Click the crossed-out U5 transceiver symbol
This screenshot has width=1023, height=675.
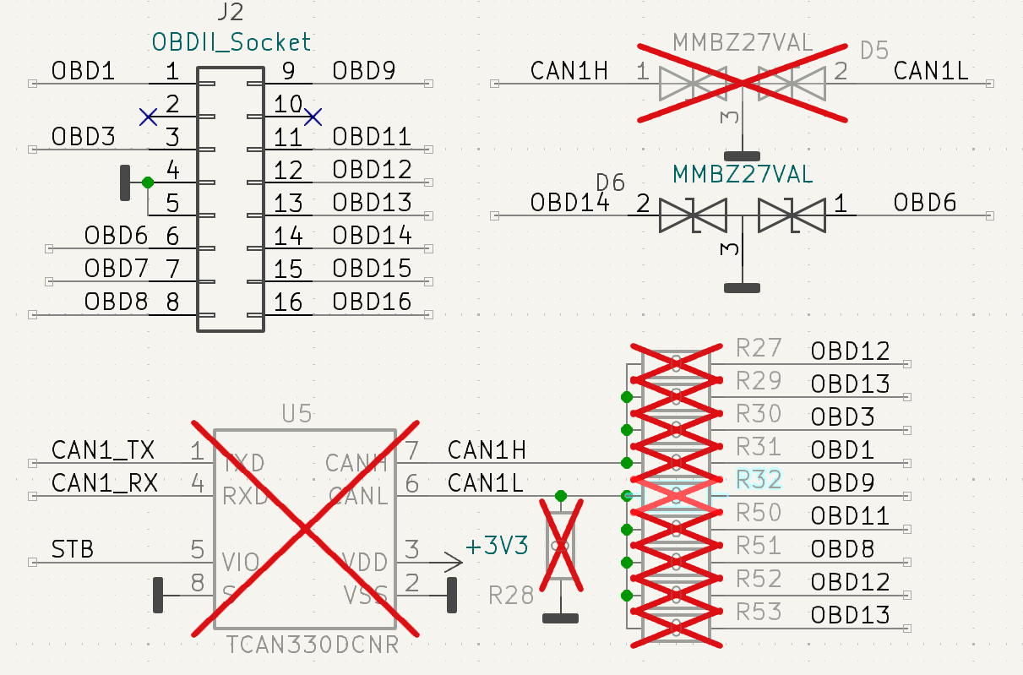tap(304, 528)
